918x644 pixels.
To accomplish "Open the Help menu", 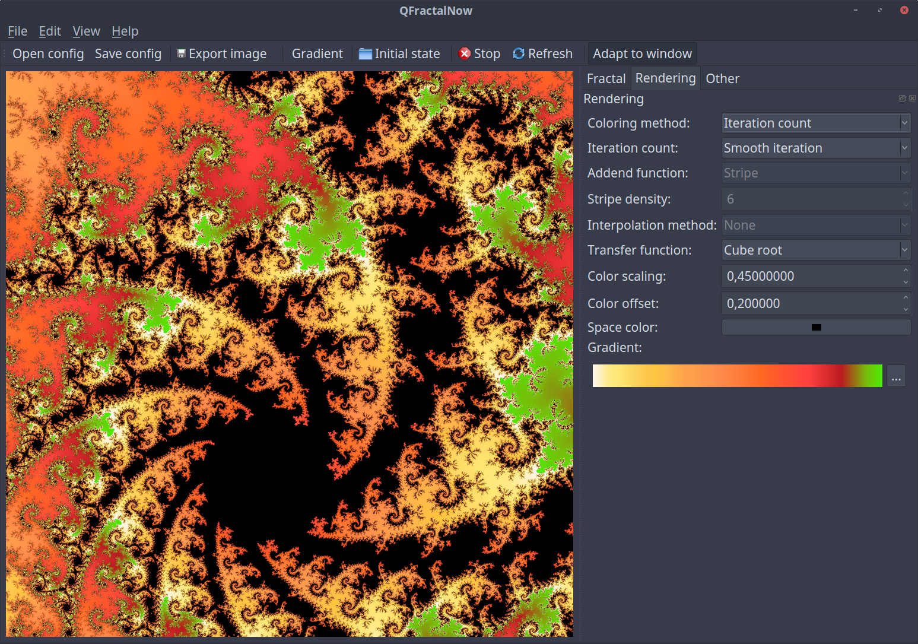I will click(x=125, y=31).
